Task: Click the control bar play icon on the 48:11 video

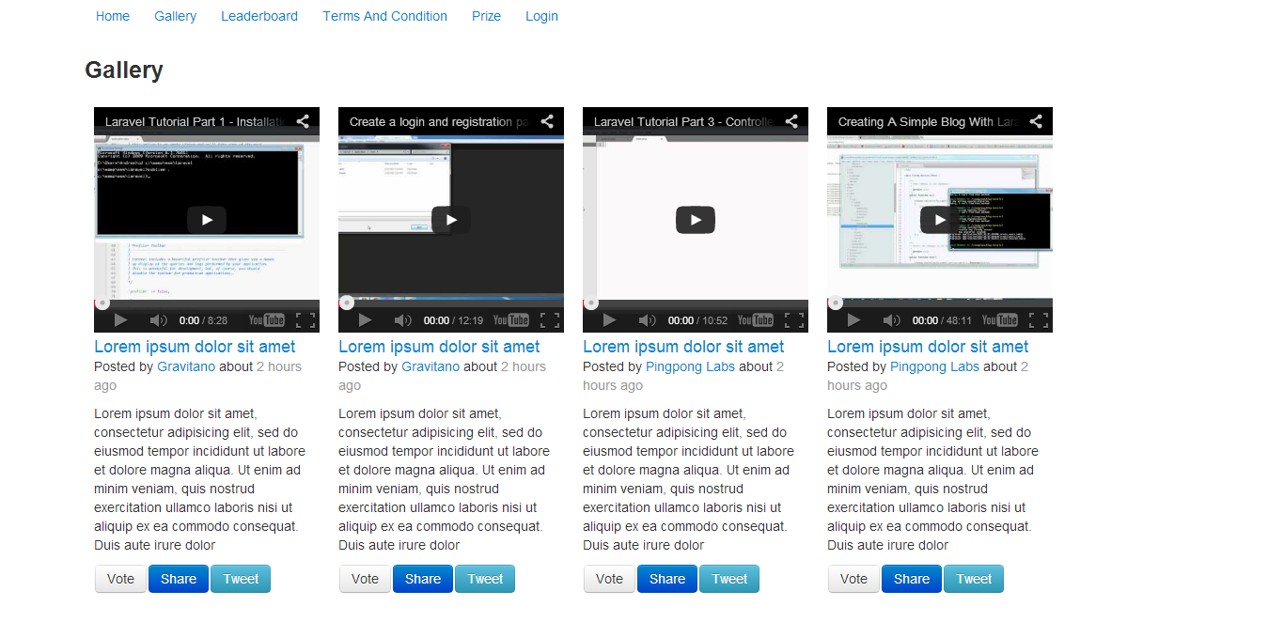Action: tap(853, 320)
